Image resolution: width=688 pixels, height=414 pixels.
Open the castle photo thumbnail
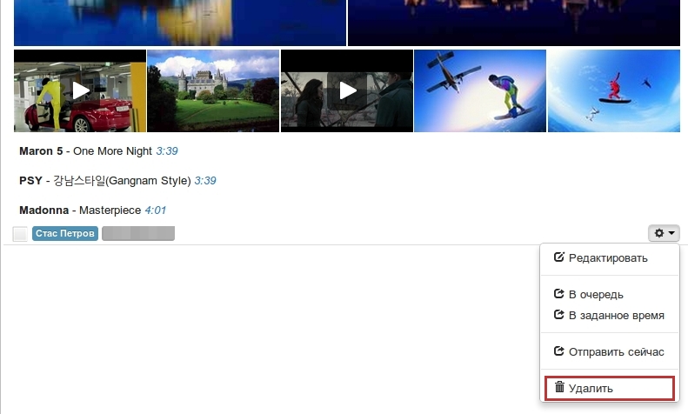[213, 90]
